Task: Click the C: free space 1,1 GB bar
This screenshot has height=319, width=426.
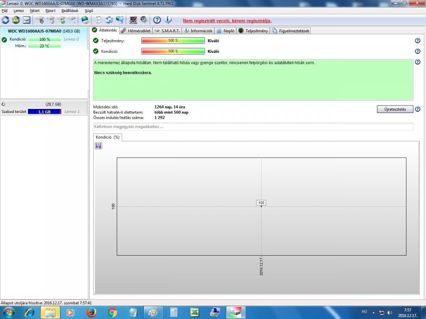Action: coord(44,112)
